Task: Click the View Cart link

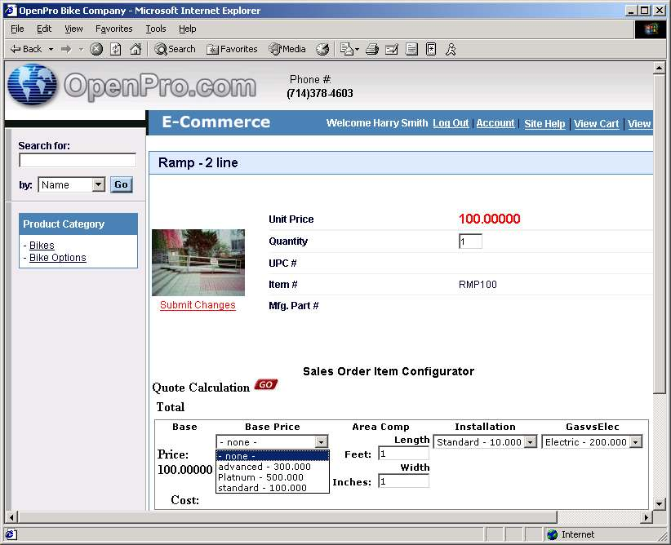Action: pos(596,124)
